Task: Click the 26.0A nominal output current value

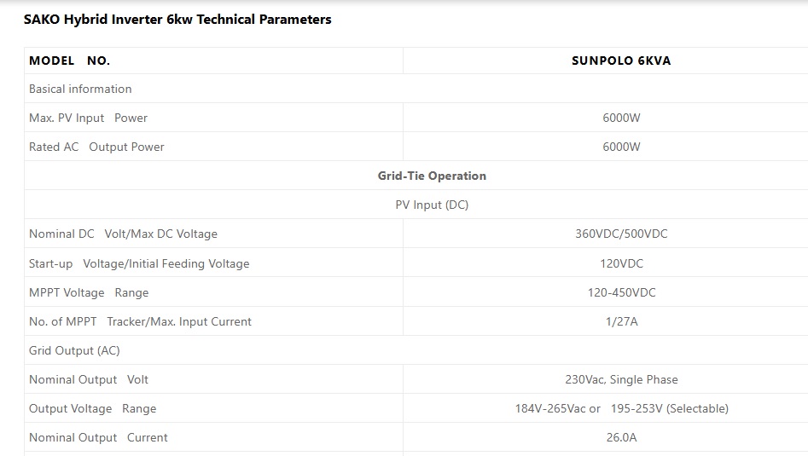Action: (x=621, y=437)
